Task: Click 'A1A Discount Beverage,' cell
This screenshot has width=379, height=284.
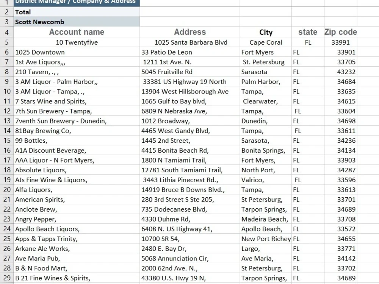Action: point(77,150)
